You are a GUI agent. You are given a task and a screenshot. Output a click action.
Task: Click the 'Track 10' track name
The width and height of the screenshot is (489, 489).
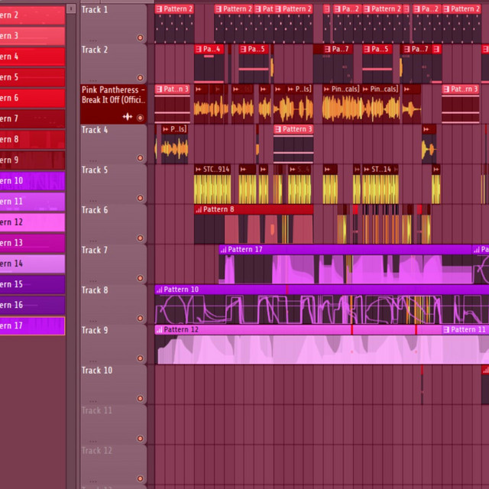pos(97,371)
